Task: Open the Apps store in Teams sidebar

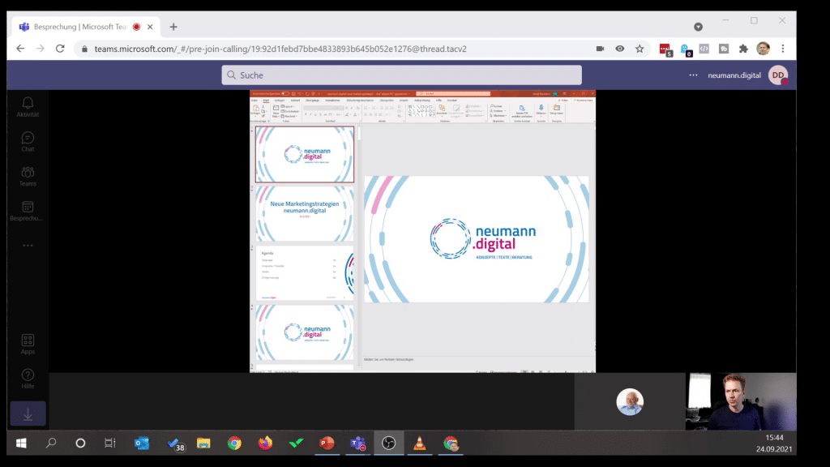Action: [x=28, y=344]
